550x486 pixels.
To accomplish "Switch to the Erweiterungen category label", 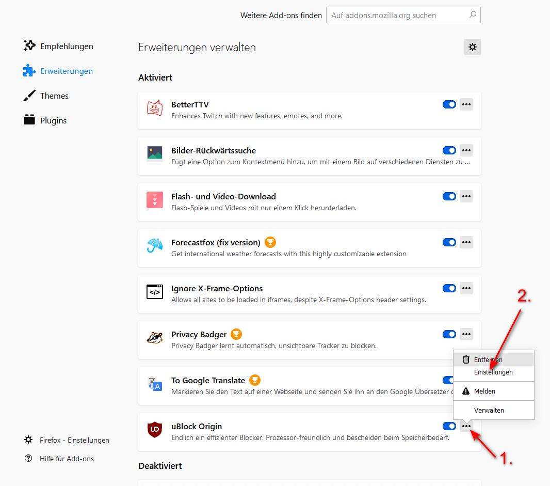I will (x=66, y=71).
